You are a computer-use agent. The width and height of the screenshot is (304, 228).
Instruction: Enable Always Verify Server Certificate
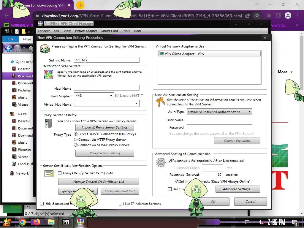pyautogui.click(x=60, y=173)
